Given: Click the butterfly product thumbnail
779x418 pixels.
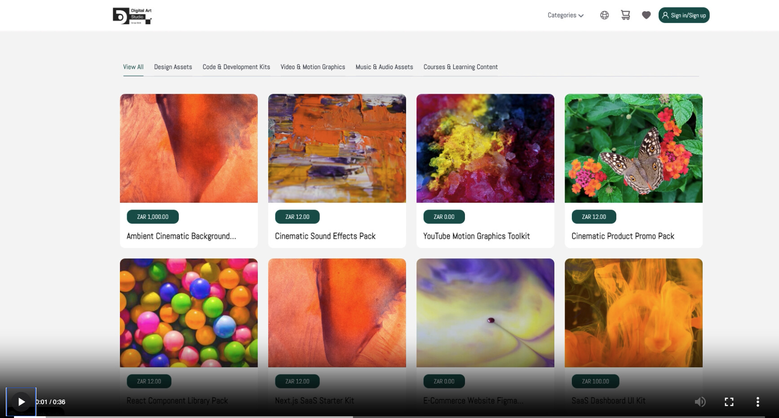Looking at the screenshot, I should point(633,148).
